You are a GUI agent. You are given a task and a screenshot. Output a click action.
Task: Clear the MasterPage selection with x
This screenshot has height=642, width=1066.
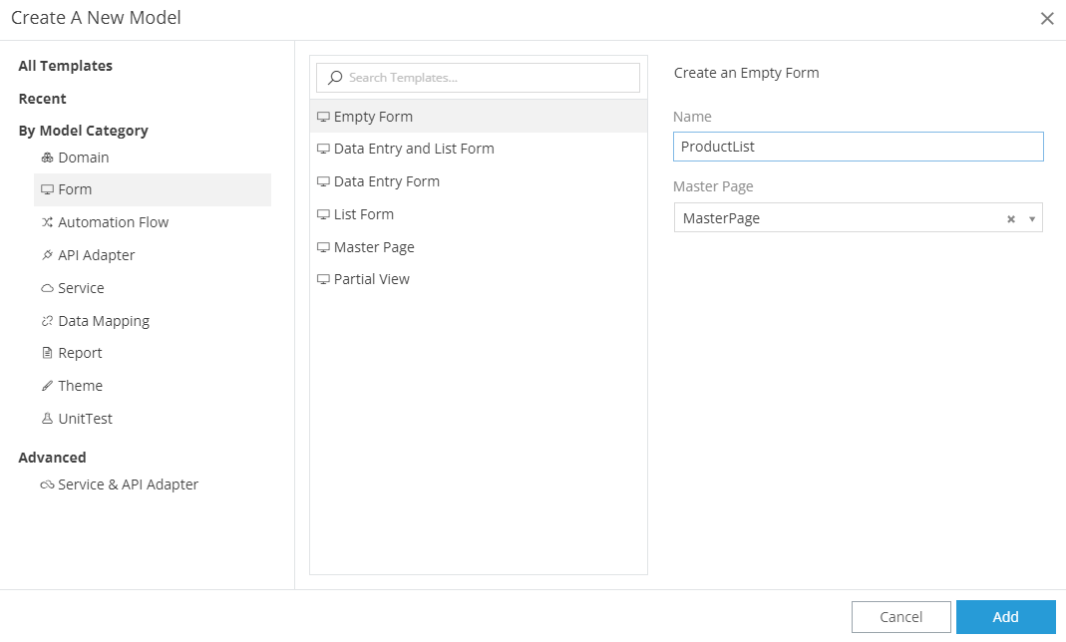click(1010, 219)
